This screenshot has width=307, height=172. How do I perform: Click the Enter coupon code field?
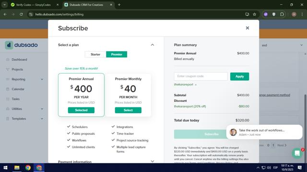[201, 76]
